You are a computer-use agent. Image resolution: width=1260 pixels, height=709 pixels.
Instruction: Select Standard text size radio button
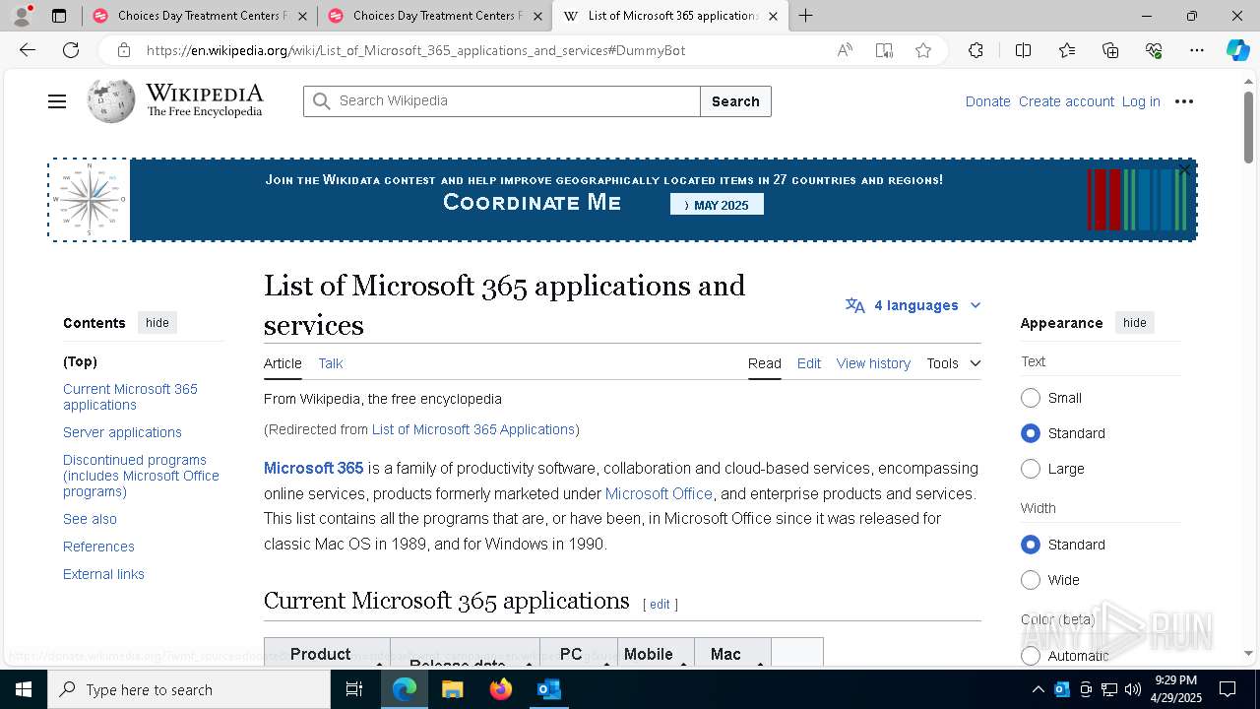click(x=1031, y=433)
